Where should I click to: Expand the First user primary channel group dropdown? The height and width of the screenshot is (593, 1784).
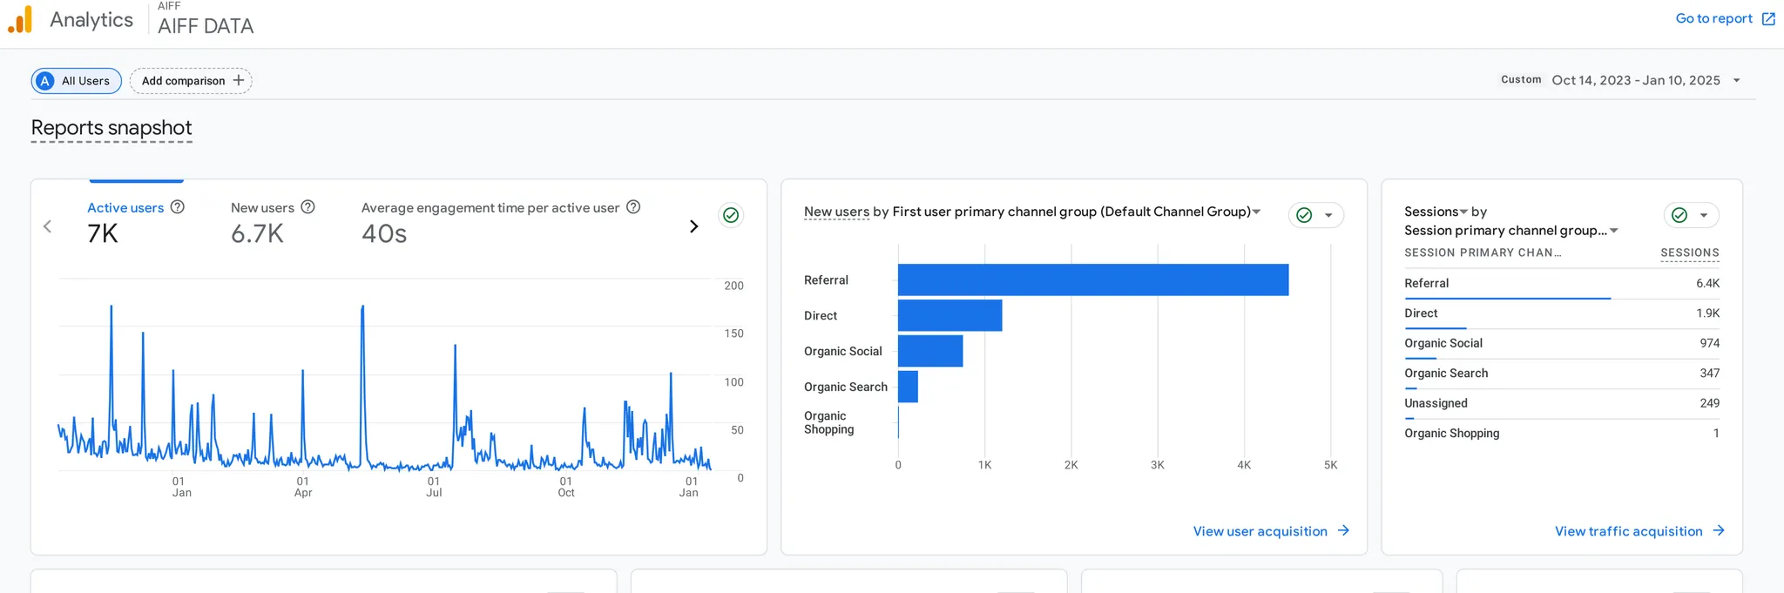tap(1256, 212)
